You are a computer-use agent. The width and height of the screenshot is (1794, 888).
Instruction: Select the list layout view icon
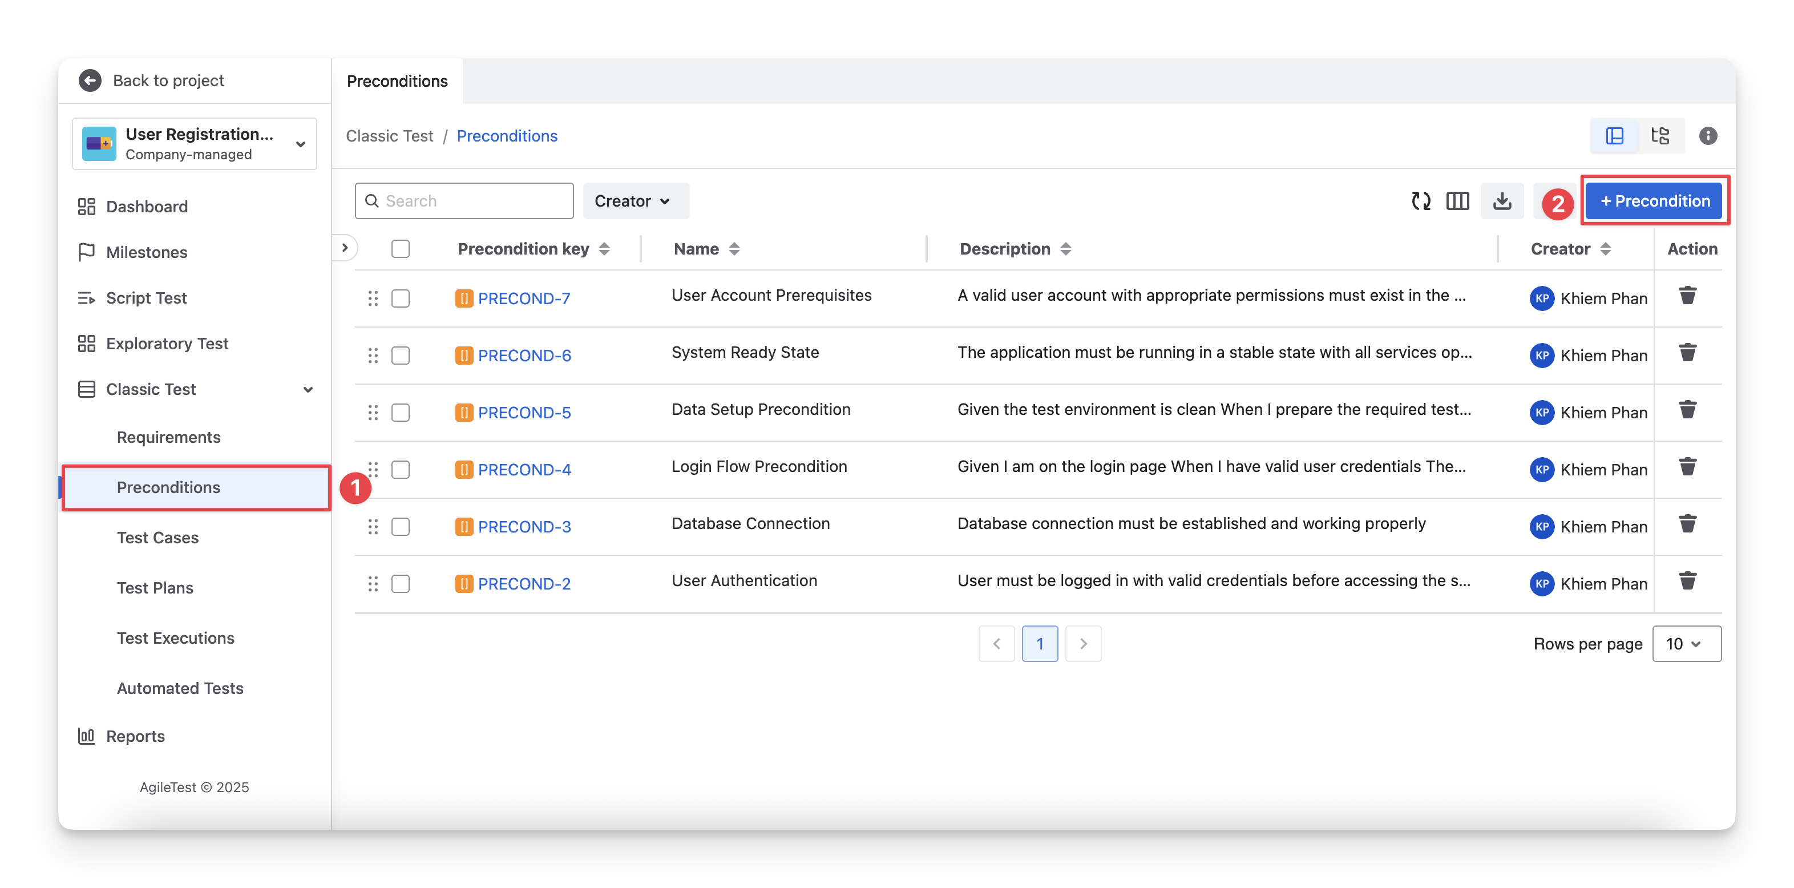click(1614, 136)
